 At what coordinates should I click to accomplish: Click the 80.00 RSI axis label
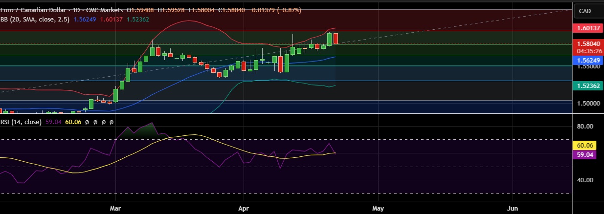click(x=585, y=127)
